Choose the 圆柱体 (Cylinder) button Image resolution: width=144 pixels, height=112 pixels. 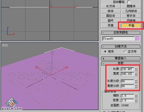click(111, 16)
